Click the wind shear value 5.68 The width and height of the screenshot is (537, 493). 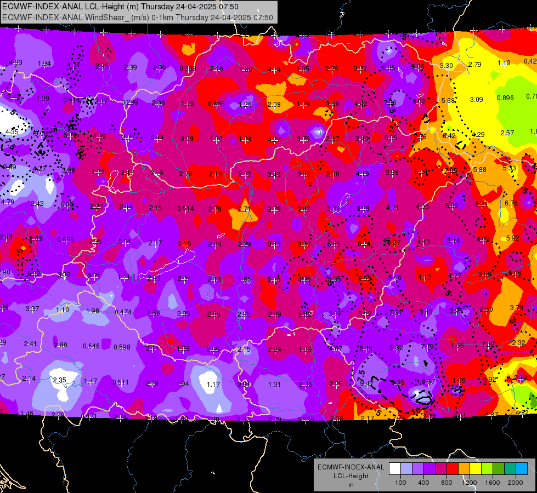tap(448, 100)
